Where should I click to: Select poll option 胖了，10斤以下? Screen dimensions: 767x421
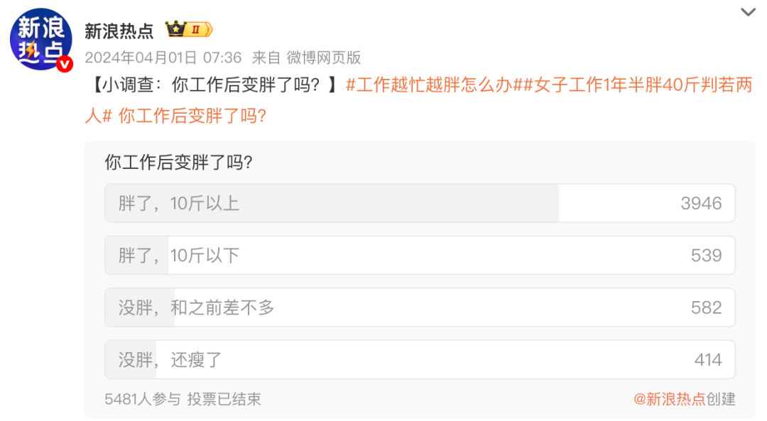pos(420,256)
